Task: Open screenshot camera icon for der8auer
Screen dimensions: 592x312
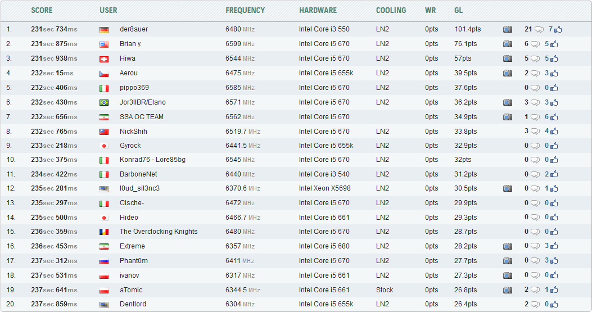Action: click(508, 29)
